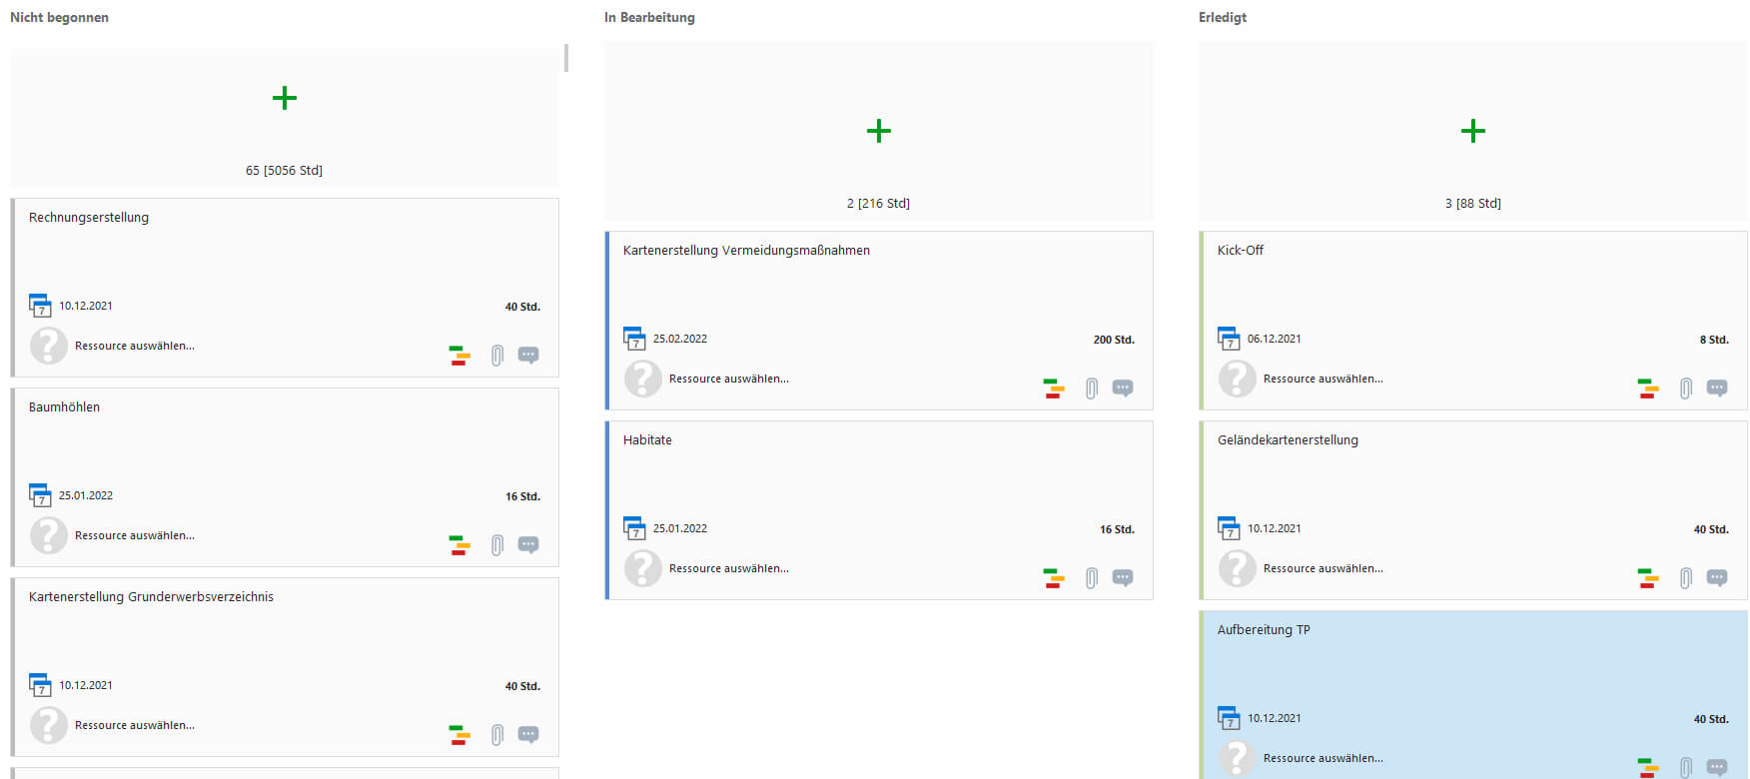Open calendar icon on Rechnungserstellung card
This screenshot has height=779, width=1750.
pyautogui.click(x=40, y=306)
